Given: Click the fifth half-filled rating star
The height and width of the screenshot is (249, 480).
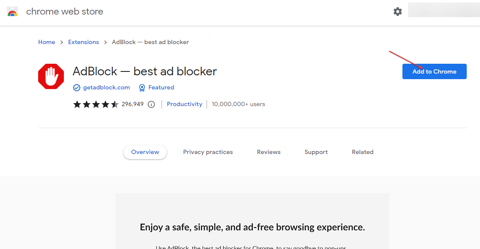Looking at the screenshot, I should point(114,104).
